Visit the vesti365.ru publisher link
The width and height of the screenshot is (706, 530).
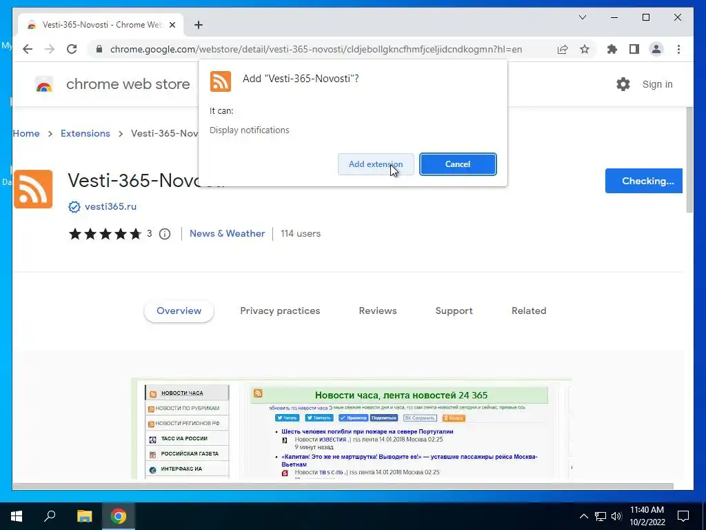click(110, 206)
